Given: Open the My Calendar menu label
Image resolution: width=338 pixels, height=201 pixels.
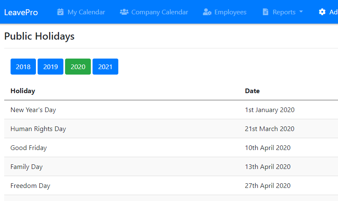Looking at the screenshot, I should pos(86,12).
